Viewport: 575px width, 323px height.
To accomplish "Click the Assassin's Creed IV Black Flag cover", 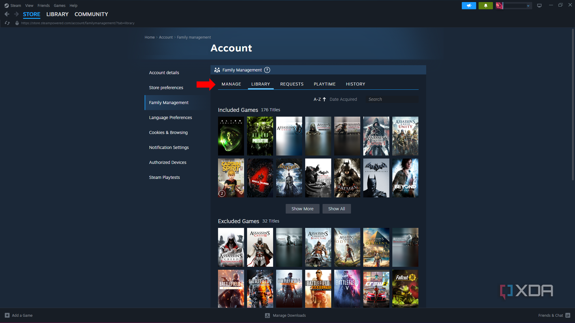I will (x=318, y=247).
